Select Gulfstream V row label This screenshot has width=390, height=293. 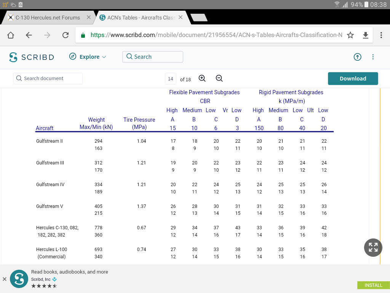pos(50,206)
